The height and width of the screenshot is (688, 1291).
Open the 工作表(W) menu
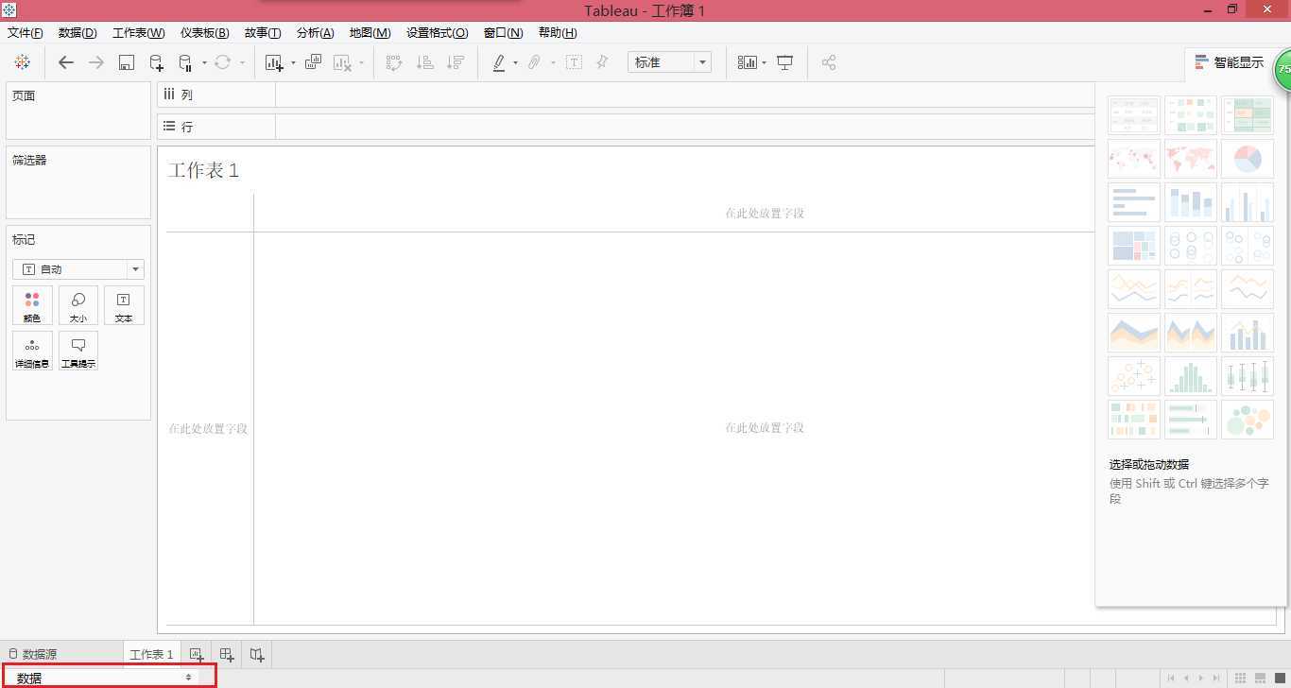pyautogui.click(x=139, y=33)
